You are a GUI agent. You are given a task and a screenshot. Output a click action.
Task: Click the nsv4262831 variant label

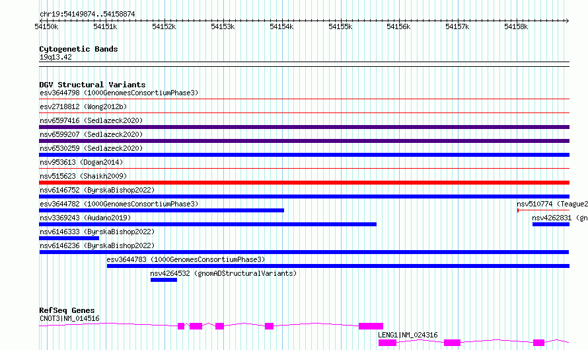[x=560, y=218]
